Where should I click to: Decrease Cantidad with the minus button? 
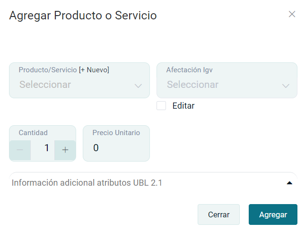[20, 150]
